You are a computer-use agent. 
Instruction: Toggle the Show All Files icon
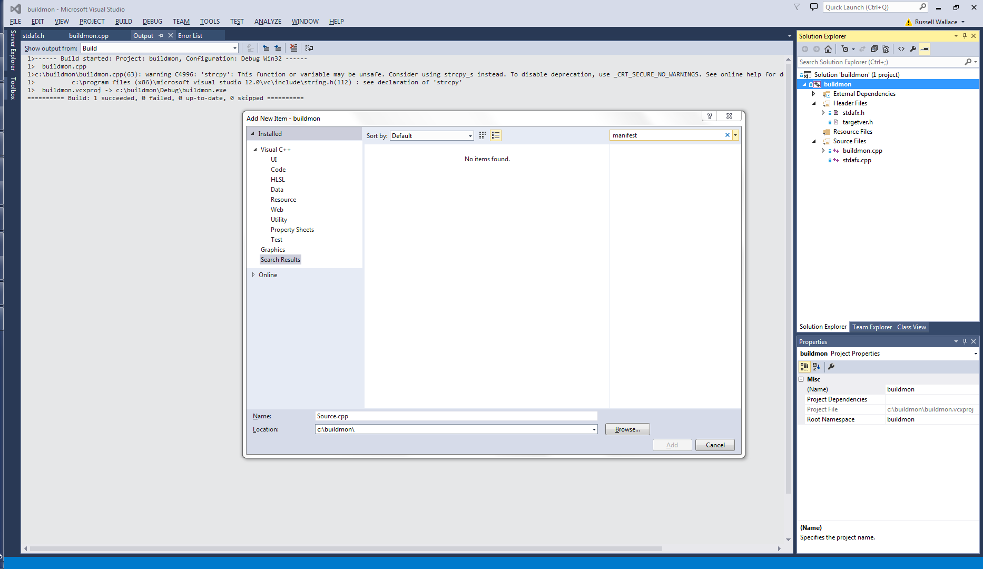[886, 49]
